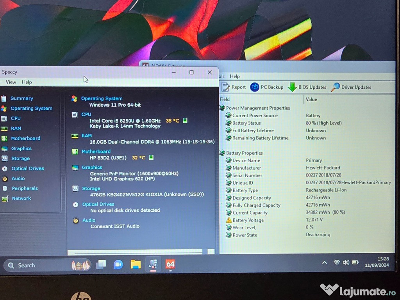
Task: Click CPU heading in summary panel
Action: (x=86, y=114)
